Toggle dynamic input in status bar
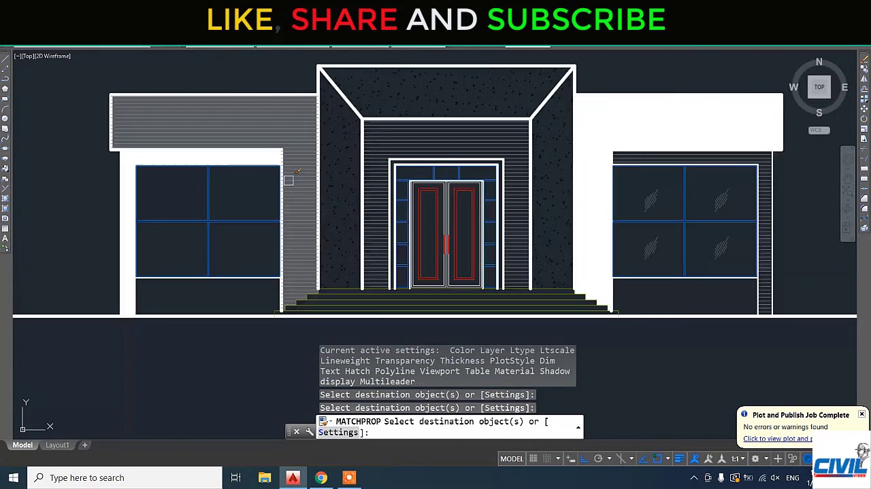This screenshot has height=489, width=871. point(570,458)
